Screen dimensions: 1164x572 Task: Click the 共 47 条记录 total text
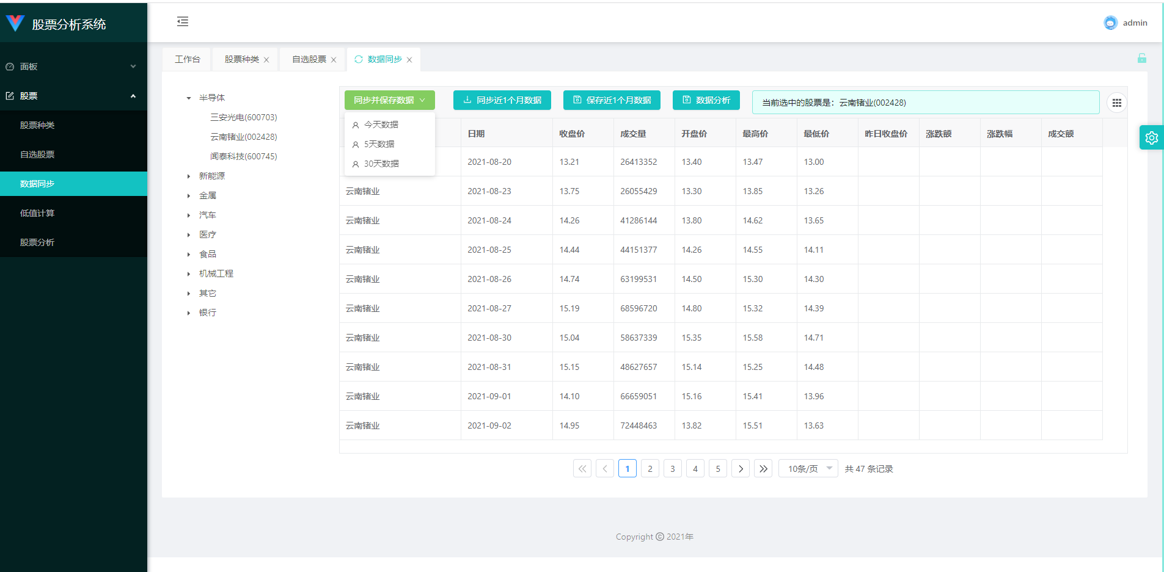tap(869, 469)
